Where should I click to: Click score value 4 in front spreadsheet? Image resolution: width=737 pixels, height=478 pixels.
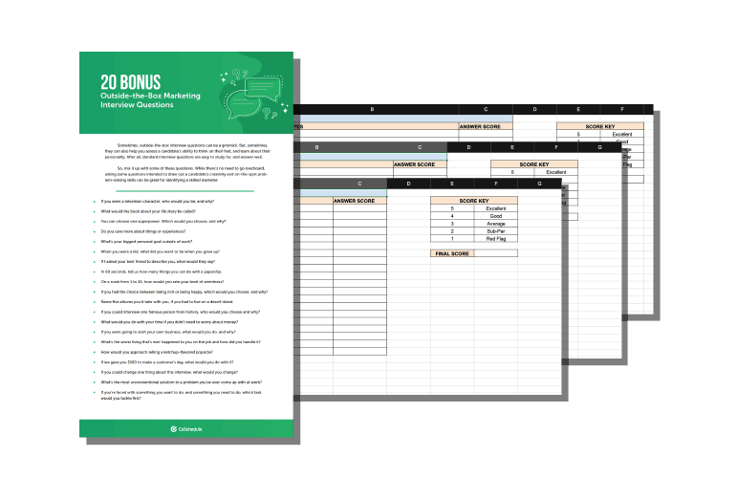coord(452,216)
